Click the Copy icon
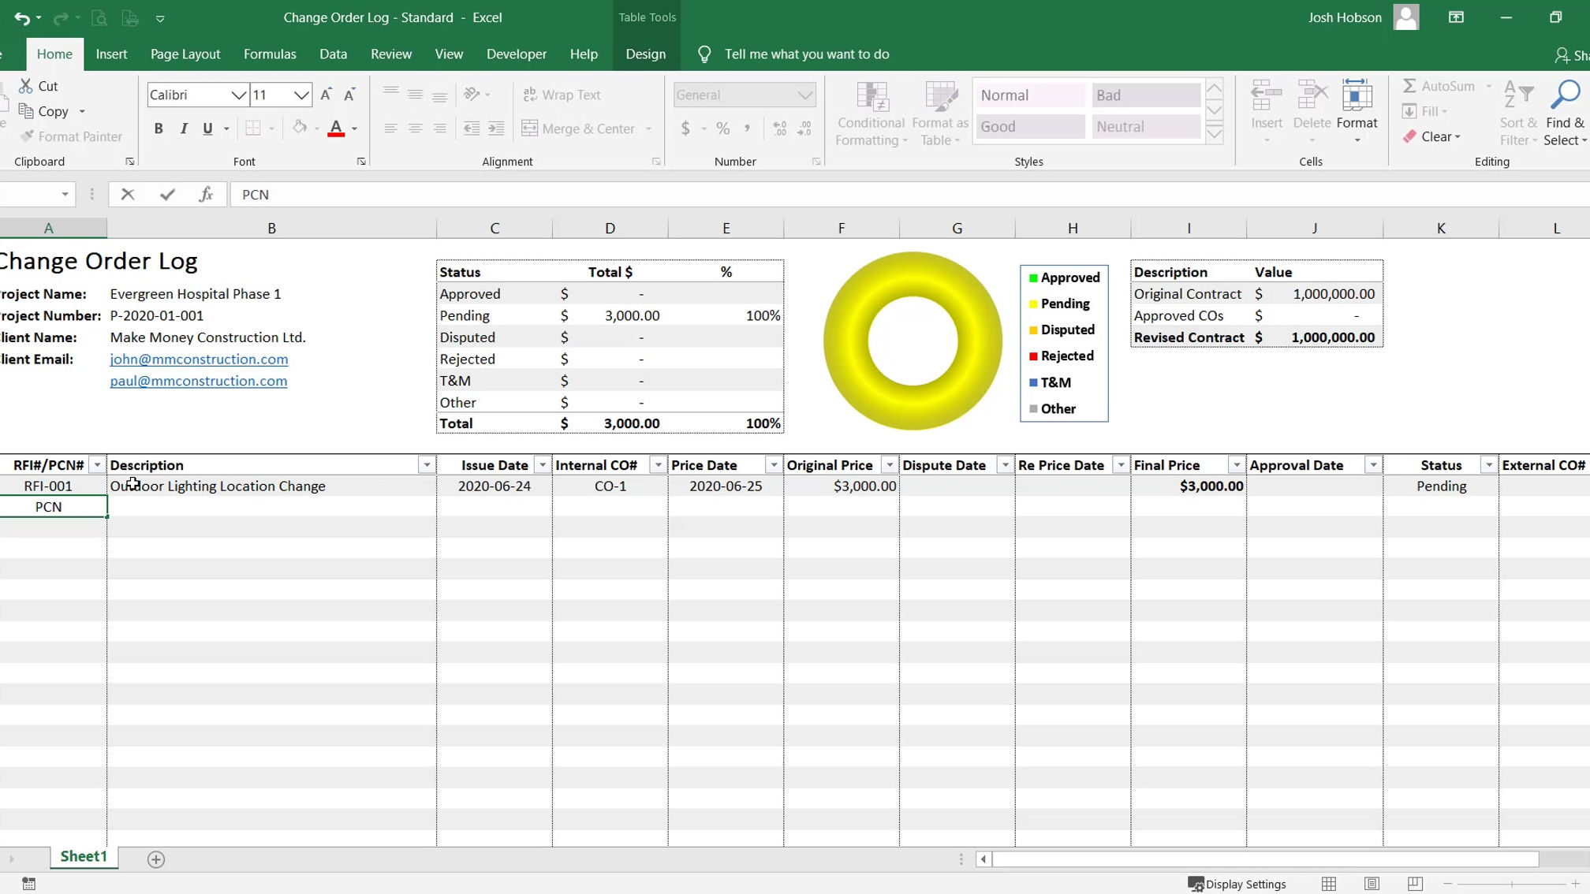The height and width of the screenshot is (894, 1590). click(x=26, y=111)
